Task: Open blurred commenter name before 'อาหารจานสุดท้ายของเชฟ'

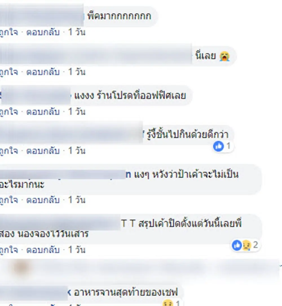Action: tap(34, 293)
